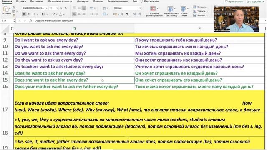The image size is (267, 150).
Task: Open Conditional Formatting (Условное форматирование)
Action: click(154, 11)
